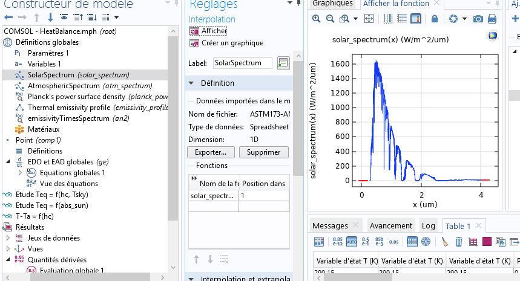
Task: Click the lock icon in graphics toolbar
Action: coord(434,19)
